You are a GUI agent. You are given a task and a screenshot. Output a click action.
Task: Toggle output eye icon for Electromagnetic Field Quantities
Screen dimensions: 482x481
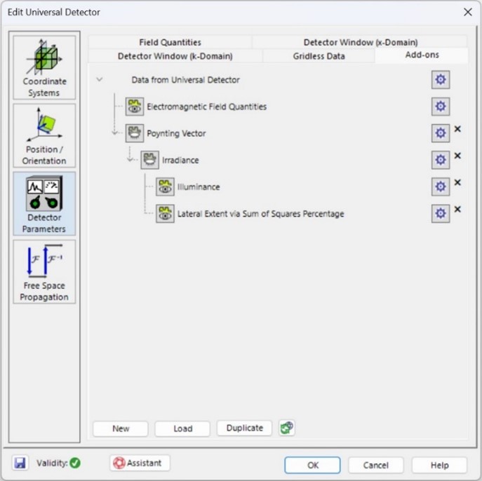coord(134,107)
